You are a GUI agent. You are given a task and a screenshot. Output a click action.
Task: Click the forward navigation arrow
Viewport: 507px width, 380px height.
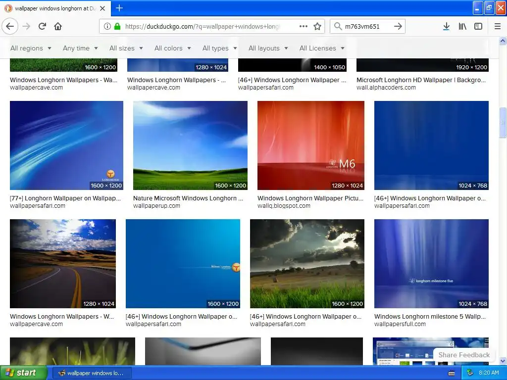pos(26,26)
